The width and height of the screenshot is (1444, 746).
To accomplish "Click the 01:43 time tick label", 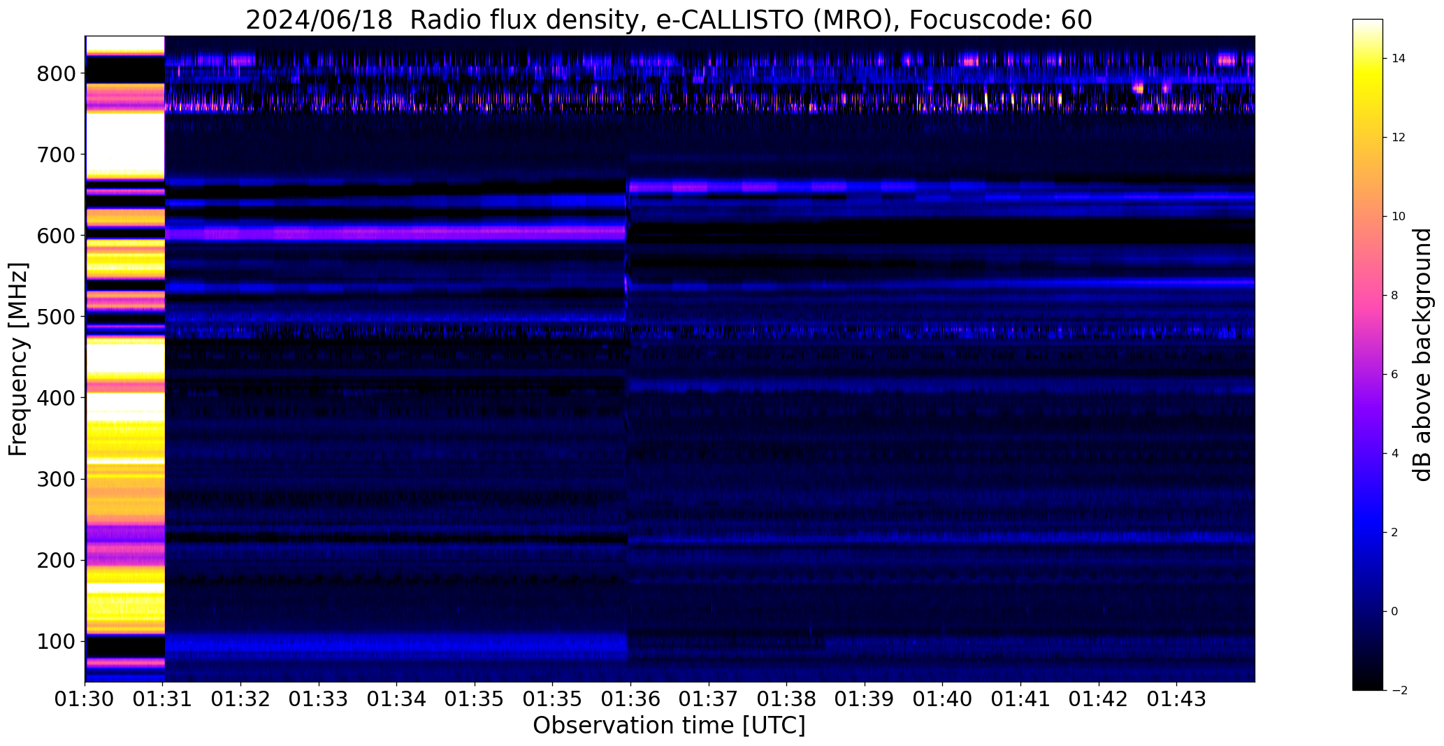I will 1177,699.
